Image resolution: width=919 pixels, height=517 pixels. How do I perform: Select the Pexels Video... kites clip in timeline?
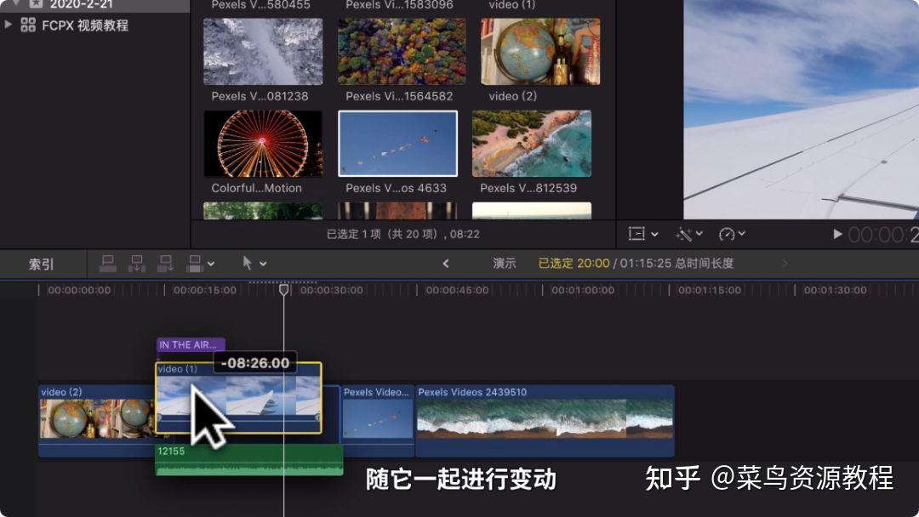pos(378,420)
